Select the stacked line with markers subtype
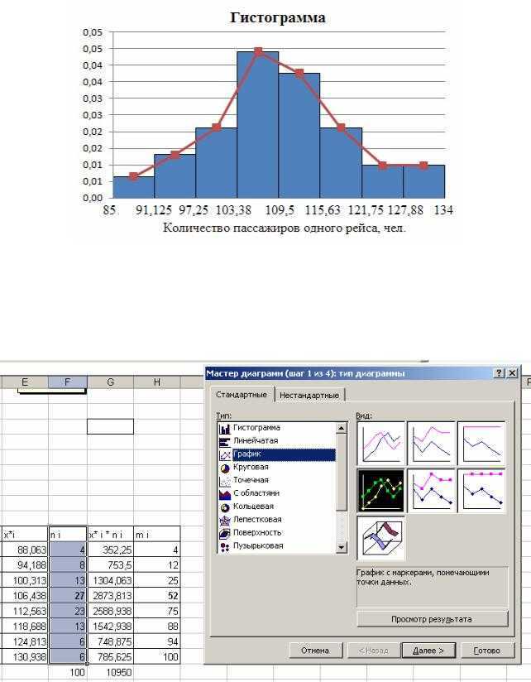 pos(431,490)
